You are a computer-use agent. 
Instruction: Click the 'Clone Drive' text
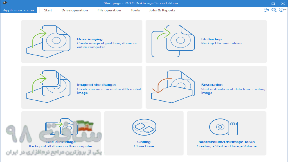coord(144,146)
